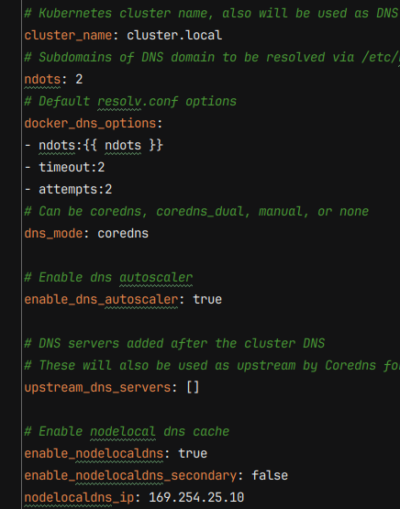Click the comment 'Enable dns autoscaler'

coord(108,278)
